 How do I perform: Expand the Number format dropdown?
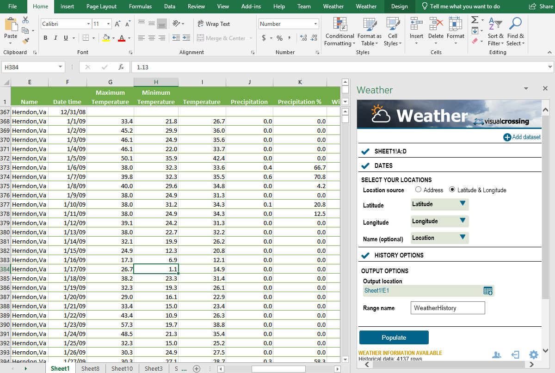click(316, 24)
